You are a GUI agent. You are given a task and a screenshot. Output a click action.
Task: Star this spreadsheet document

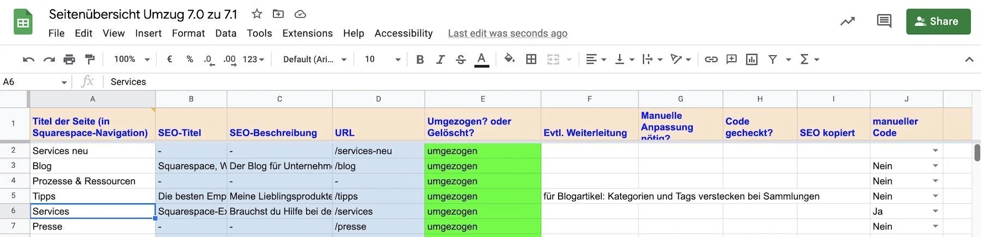pos(257,14)
